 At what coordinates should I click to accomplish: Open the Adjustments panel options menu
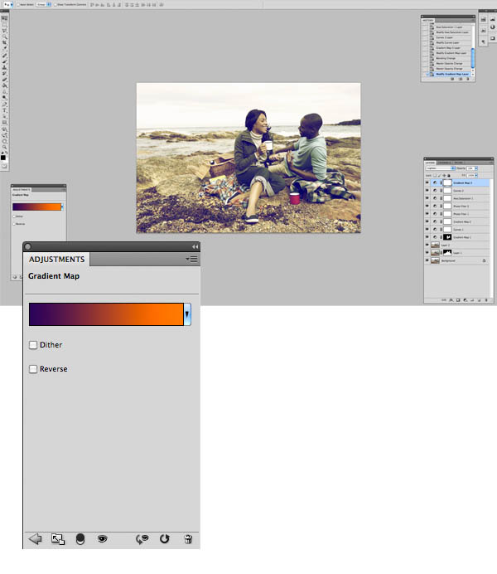[191, 259]
